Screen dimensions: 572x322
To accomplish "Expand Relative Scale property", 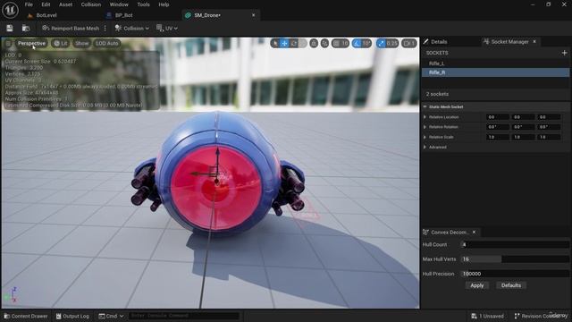I will pyautogui.click(x=425, y=137).
